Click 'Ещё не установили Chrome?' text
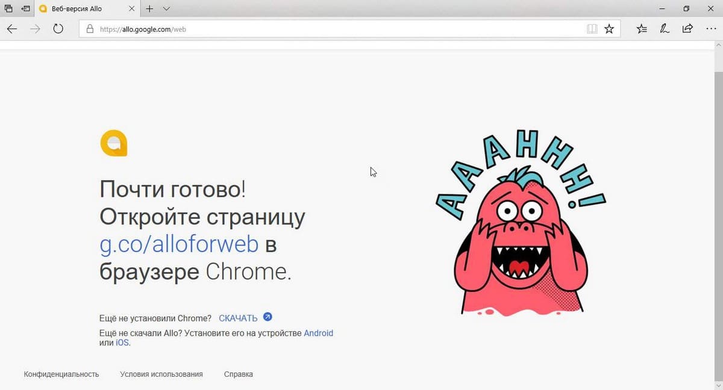Screen dimensions: 723x390 click(155, 318)
